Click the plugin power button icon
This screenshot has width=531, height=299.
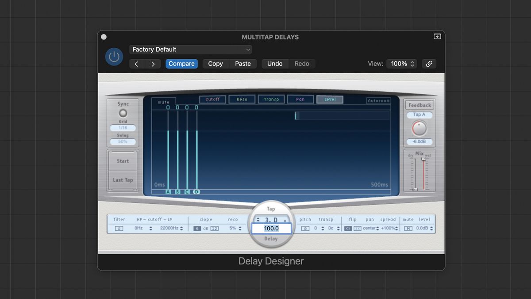click(x=114, y=57)
